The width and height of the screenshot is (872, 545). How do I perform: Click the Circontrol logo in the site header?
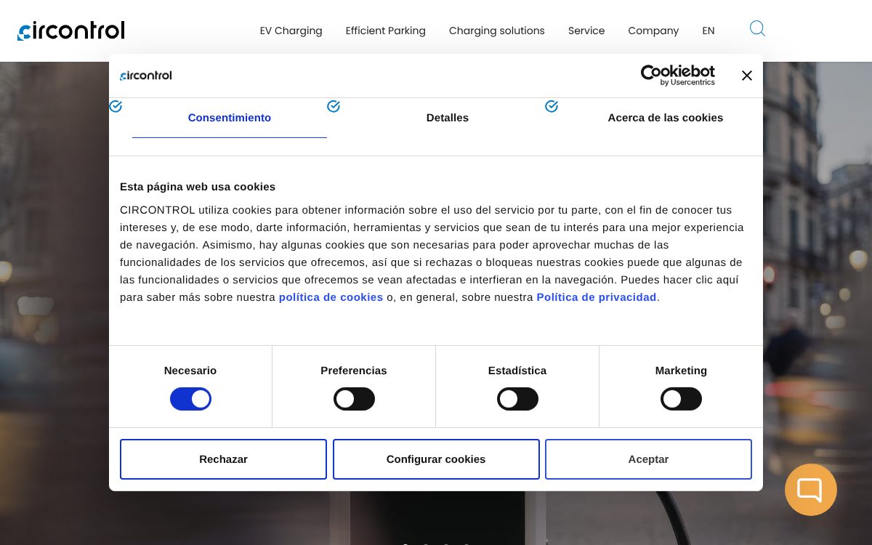click(71, 31)
